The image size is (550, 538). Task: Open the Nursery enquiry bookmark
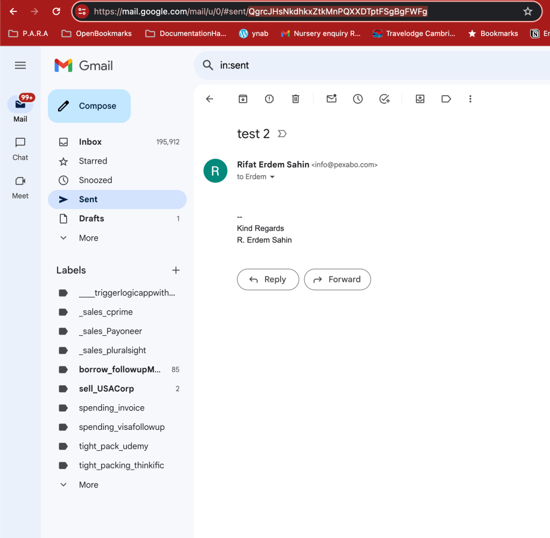point(320,34)
